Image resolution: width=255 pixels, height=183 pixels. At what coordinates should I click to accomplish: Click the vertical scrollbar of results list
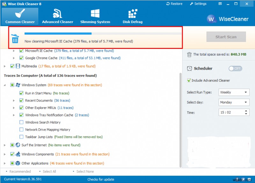click(180, 120)
